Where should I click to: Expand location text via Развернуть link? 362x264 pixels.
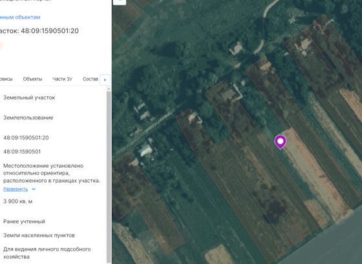[x=16, y=189]
